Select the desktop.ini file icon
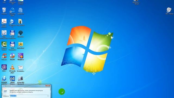 click(21, 11)
